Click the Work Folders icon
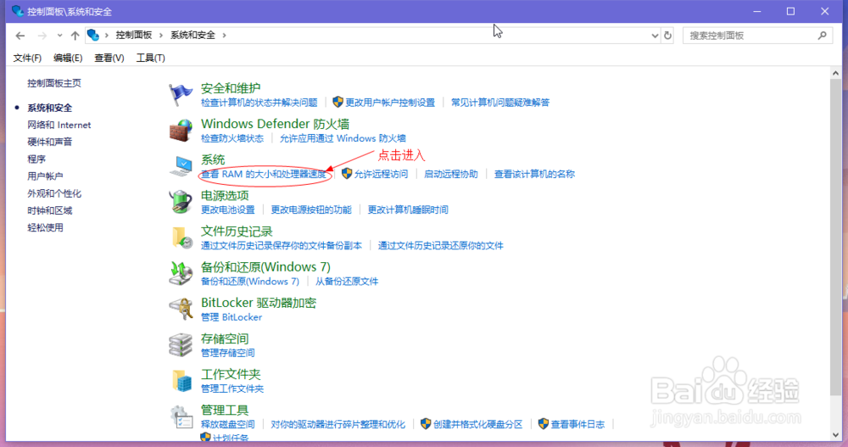This screenshot has width=848, height=447. (181, 381)
